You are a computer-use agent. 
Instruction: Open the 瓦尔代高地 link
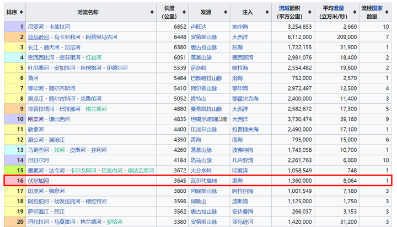[x=204, y=181]
